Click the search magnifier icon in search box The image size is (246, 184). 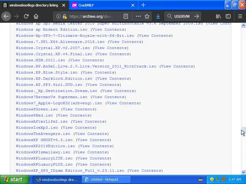point(169,16)
